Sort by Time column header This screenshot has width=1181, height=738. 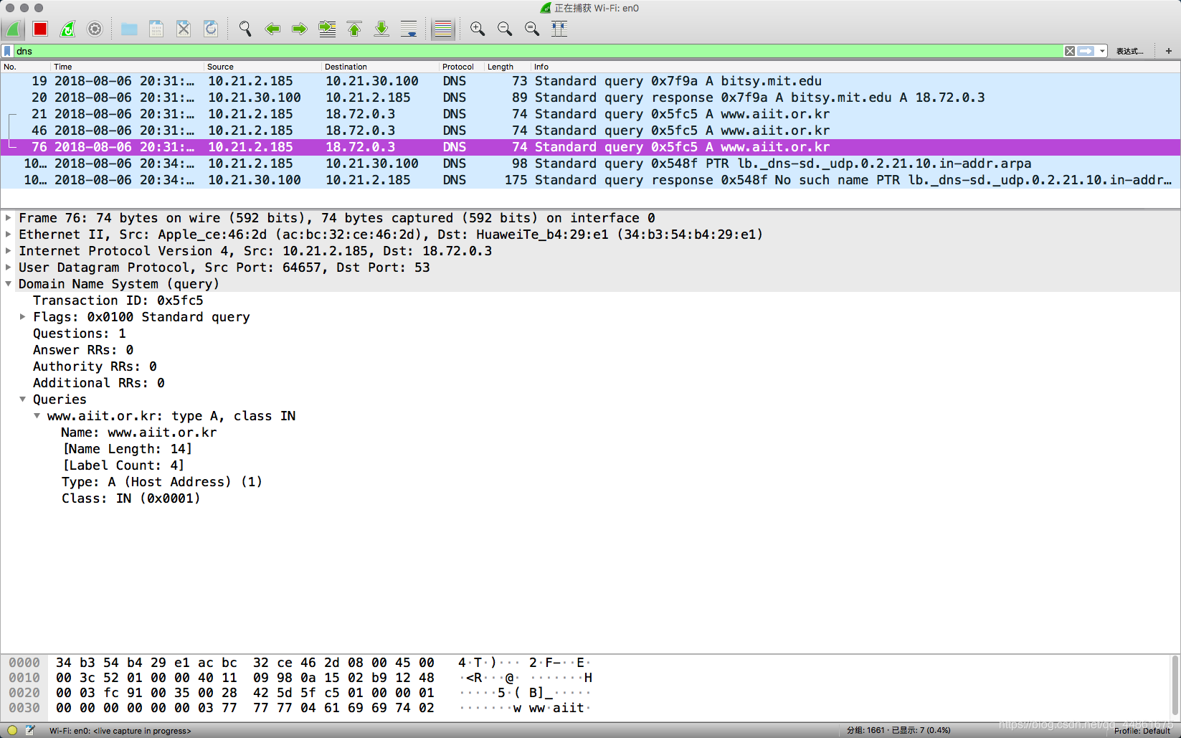(x=128, y=67)
